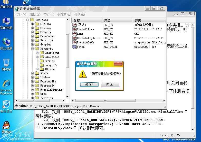Click the tree pane vertical scrollbar thumb
The height and width of the screenshot is (142, 201).
click(x=67, y=51)
